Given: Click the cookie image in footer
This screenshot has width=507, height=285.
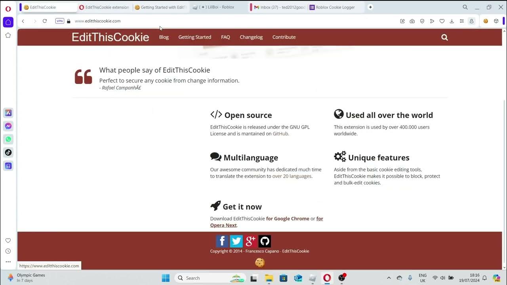Looking at the screenshot, I should [x=260, y=262].
